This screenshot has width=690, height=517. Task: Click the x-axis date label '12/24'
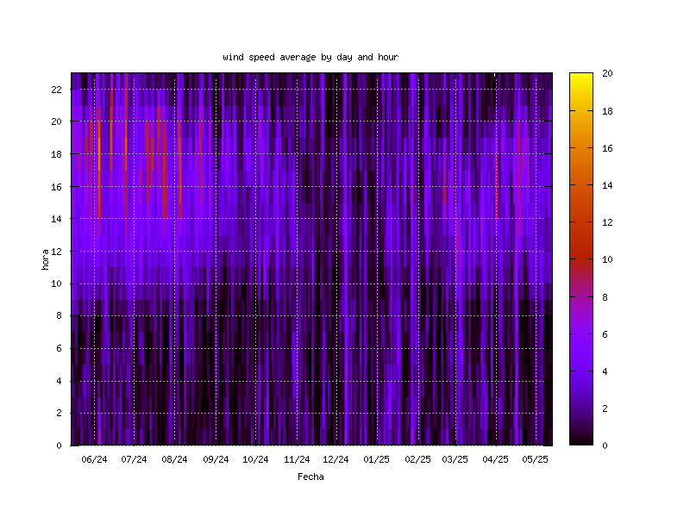pyautogui.click(x=336, y=459)
